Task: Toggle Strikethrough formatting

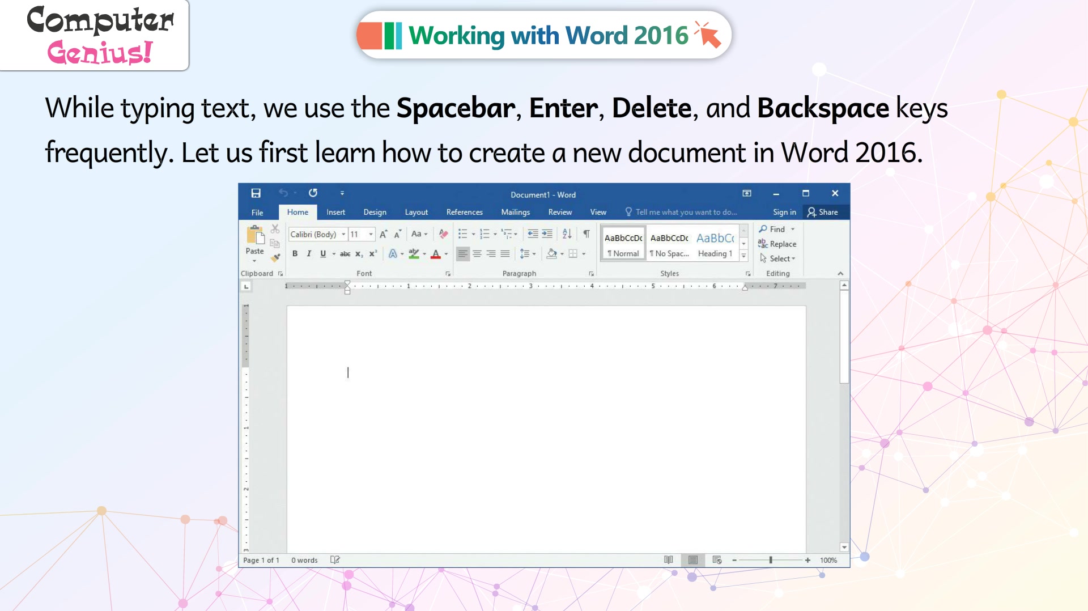Action: pos(345,254)
